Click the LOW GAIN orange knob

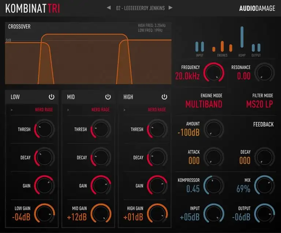44,213
